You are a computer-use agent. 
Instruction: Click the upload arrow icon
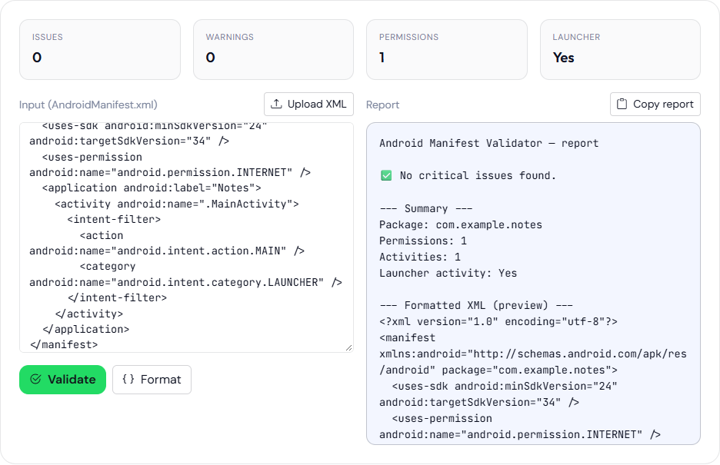pos(276,104)
